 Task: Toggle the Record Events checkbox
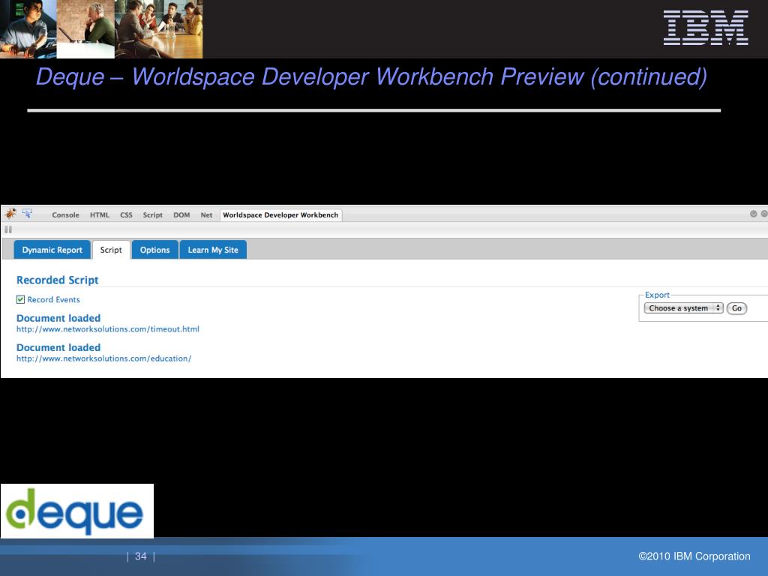(x=20, y=300)
